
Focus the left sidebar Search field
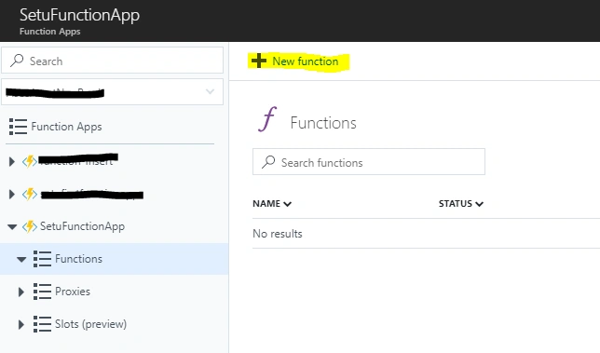point(112,61)
